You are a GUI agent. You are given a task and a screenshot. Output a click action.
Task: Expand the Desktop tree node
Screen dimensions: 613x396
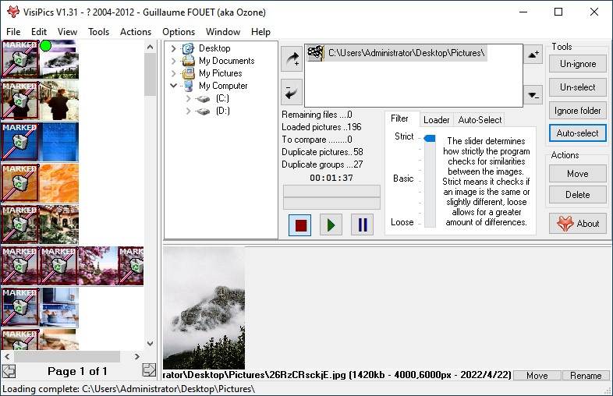[x=174, y=48]
